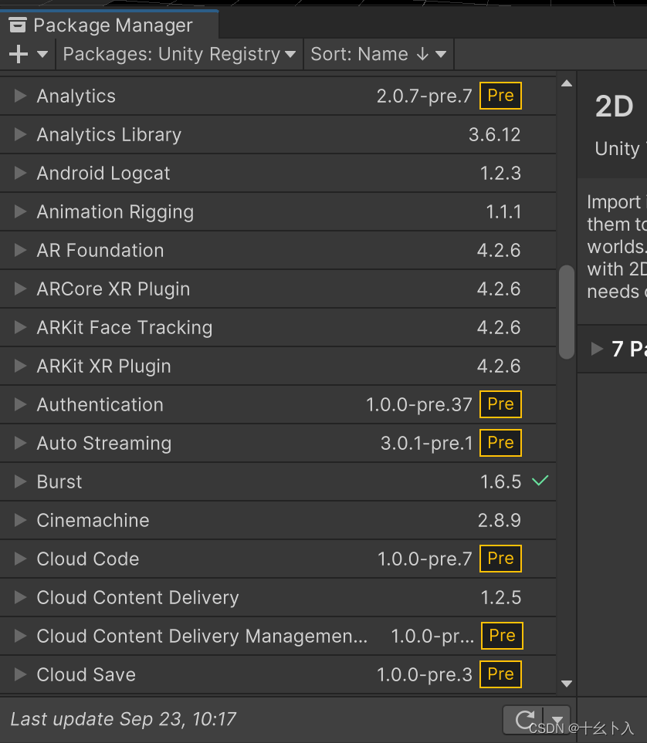Click the scroll up arrow of package list

567,84
